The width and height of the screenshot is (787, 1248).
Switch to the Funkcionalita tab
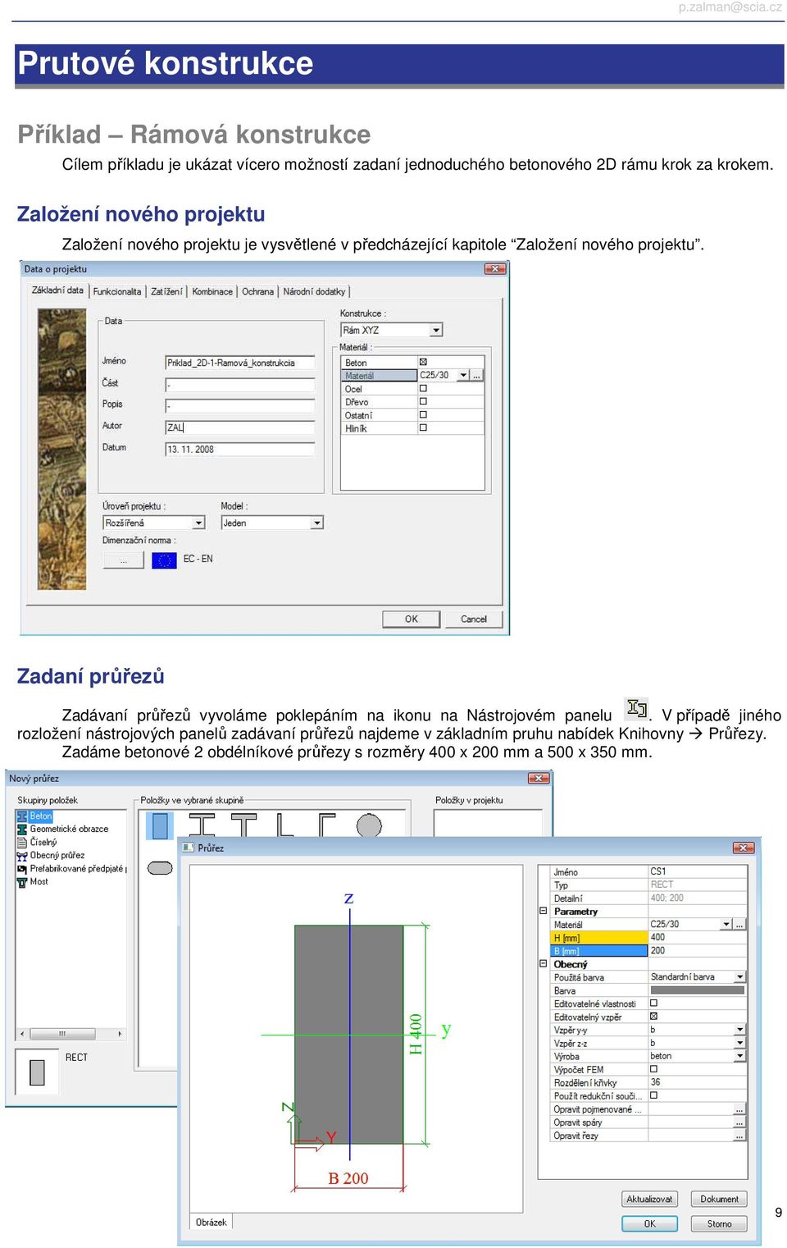point(117,291)
